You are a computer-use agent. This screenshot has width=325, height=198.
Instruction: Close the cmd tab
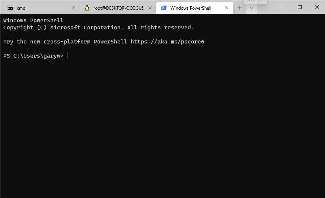[73, 8]
